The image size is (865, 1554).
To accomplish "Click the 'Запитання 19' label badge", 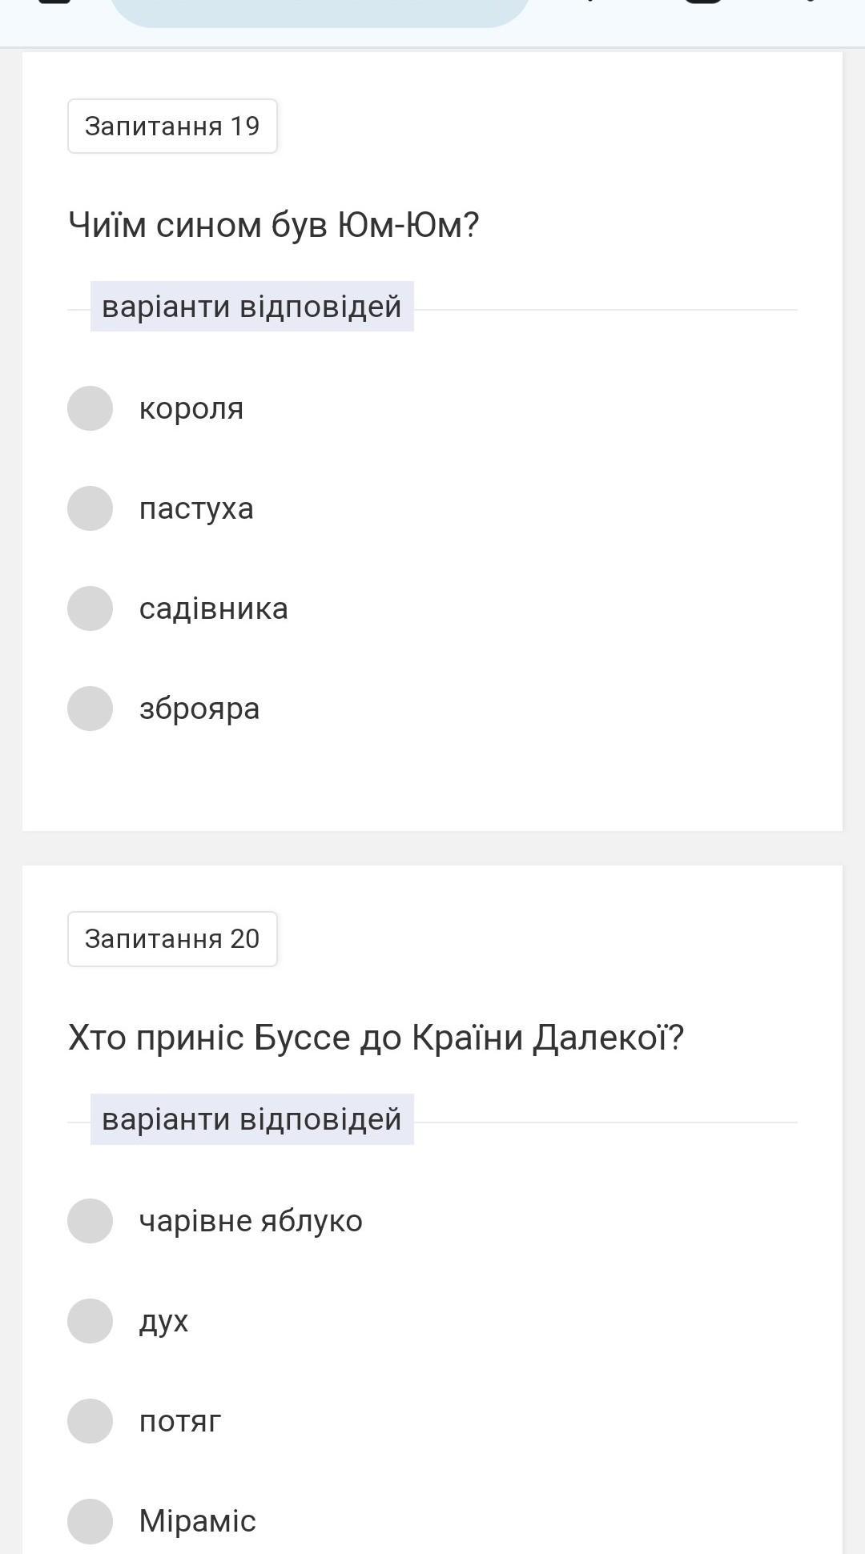I will (x=172, y=126).
